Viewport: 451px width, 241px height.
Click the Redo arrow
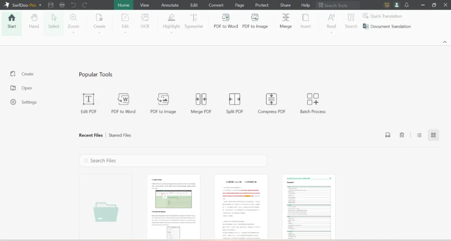tap(84, 5)
